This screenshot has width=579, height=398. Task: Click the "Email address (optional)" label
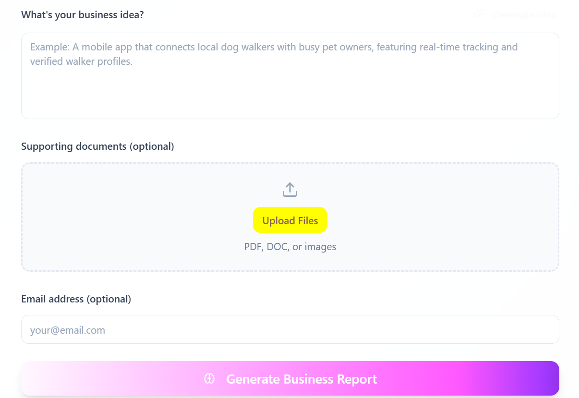[x=76, y=299]
